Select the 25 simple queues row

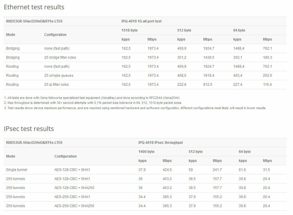coord(59,76)
